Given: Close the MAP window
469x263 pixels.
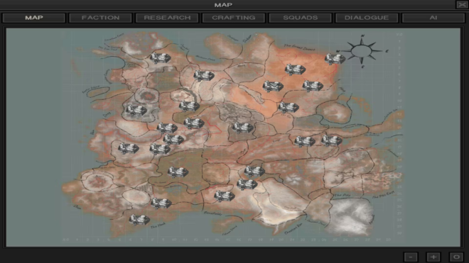Looking at the screenshot, I should [x=461, y=4].
